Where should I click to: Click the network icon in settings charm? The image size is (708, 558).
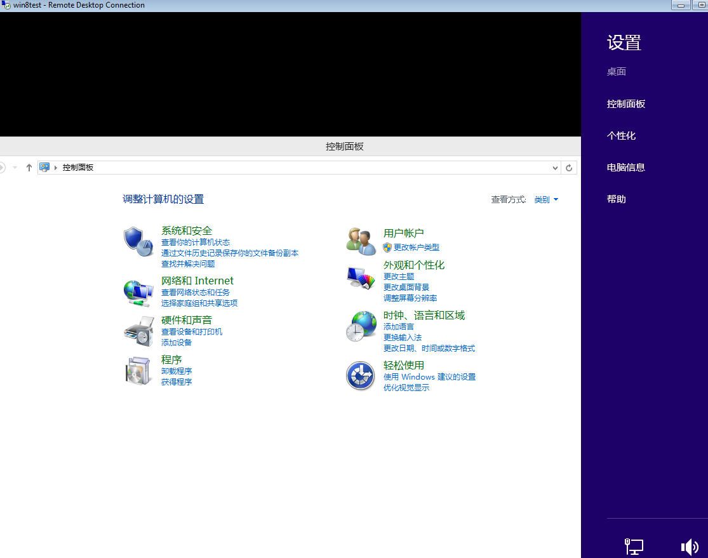click(634, 547)
